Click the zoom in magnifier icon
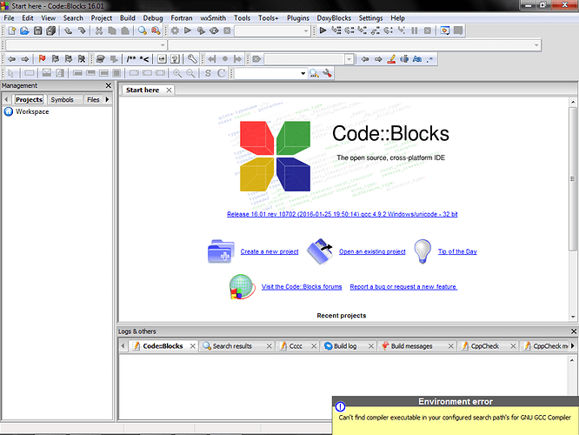 click(177, 73)
